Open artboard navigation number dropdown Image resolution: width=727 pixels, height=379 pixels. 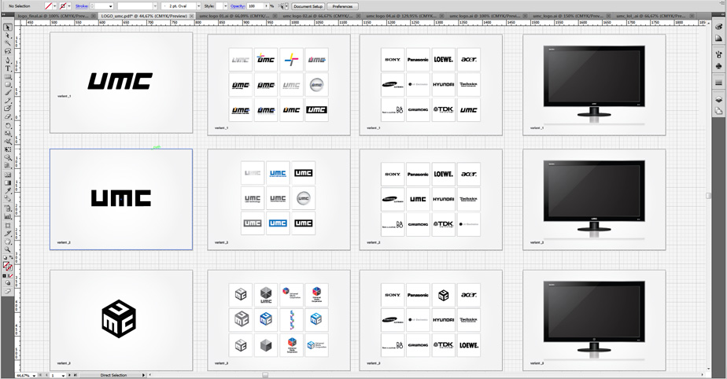(x=64, y=375)
